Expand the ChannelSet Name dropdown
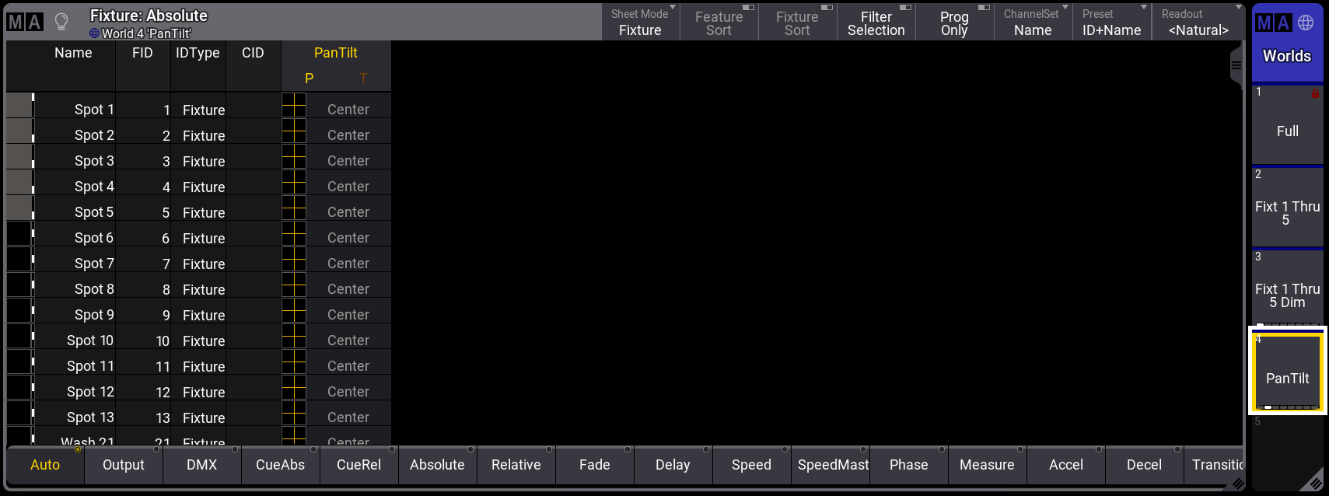The height and width of the screenshot is (496, 1329). click(x=1033, y=23)
